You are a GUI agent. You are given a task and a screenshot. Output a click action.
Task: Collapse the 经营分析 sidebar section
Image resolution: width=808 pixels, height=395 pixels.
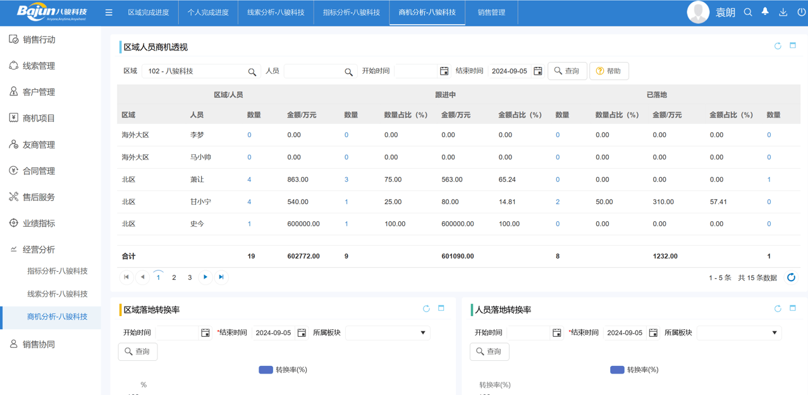click(39, 250)
